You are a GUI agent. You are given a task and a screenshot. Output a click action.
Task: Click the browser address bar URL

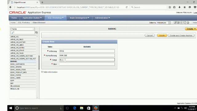click(68, 7)
